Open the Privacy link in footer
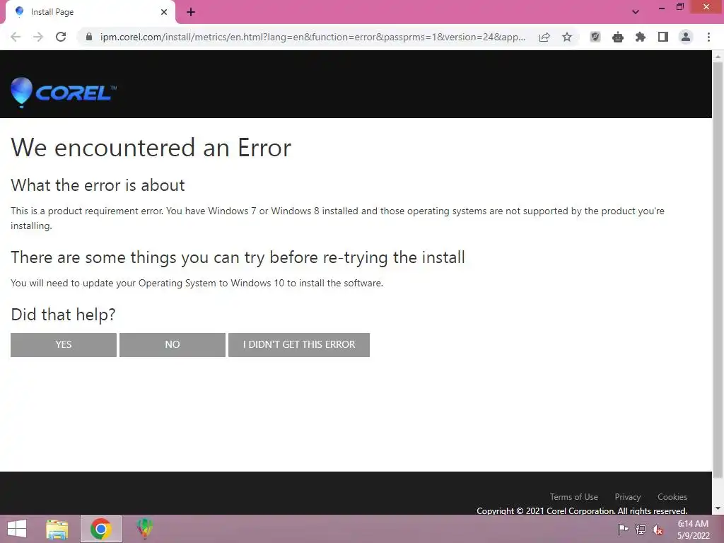 coord(628,497)
